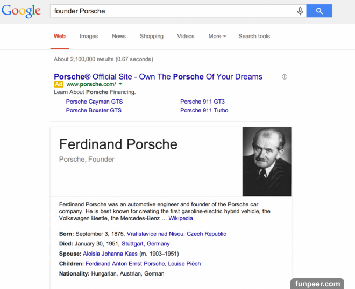
Task: Click the microphone voice search icon
Action: point(300,11)
